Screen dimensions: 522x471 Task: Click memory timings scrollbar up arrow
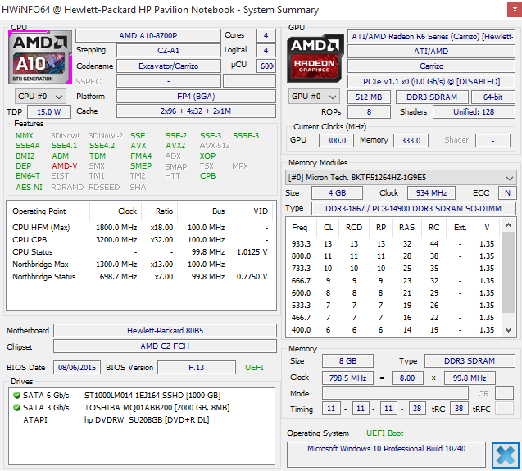tap(508, 226)
